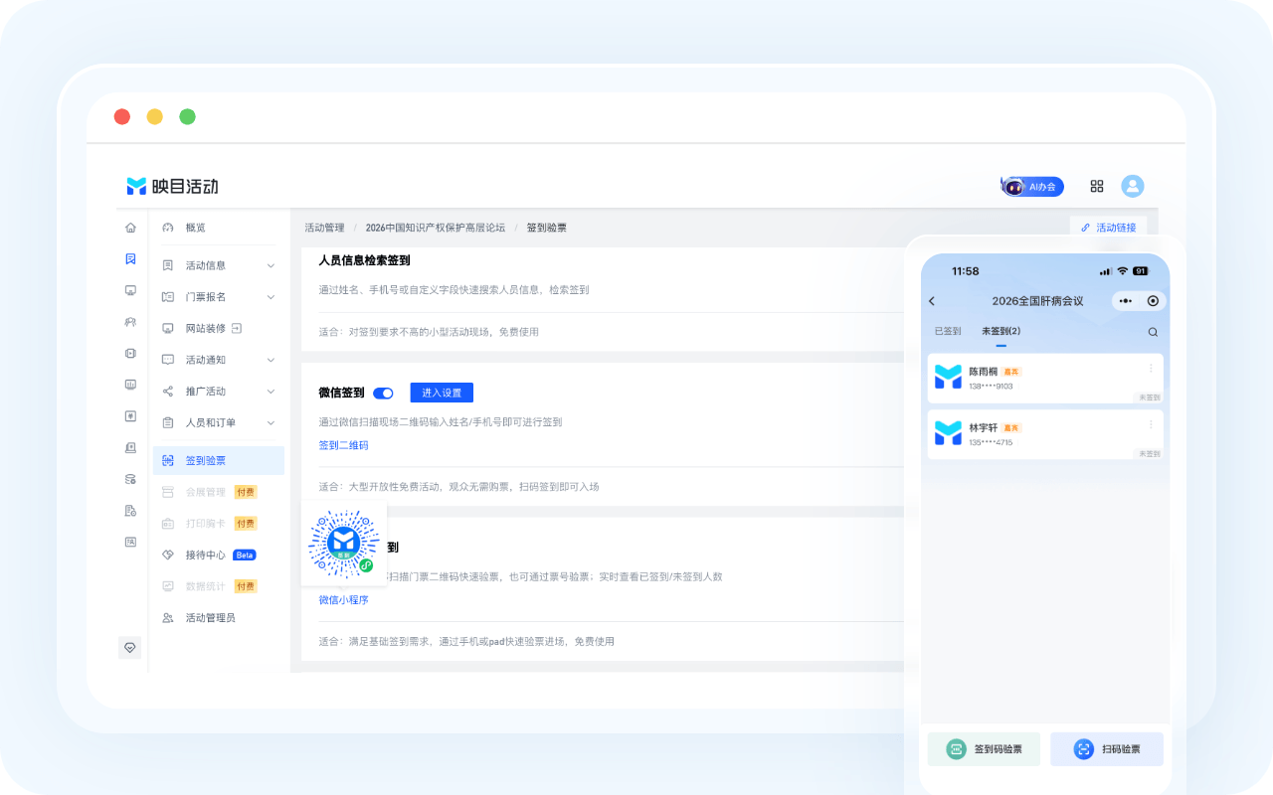Open the apps grid icon in header
The image size is (1273, 795).
[x=1097, y=186]
